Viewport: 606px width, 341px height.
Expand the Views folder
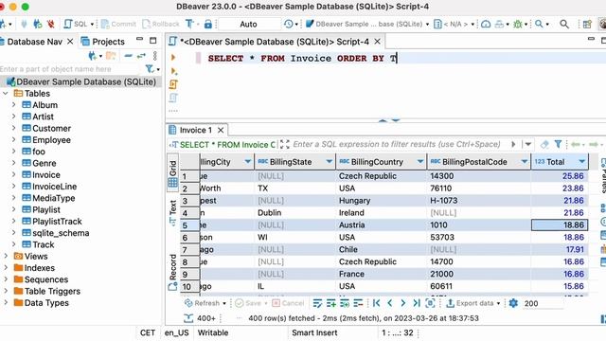pyautogui.click(x=6, y=256)
